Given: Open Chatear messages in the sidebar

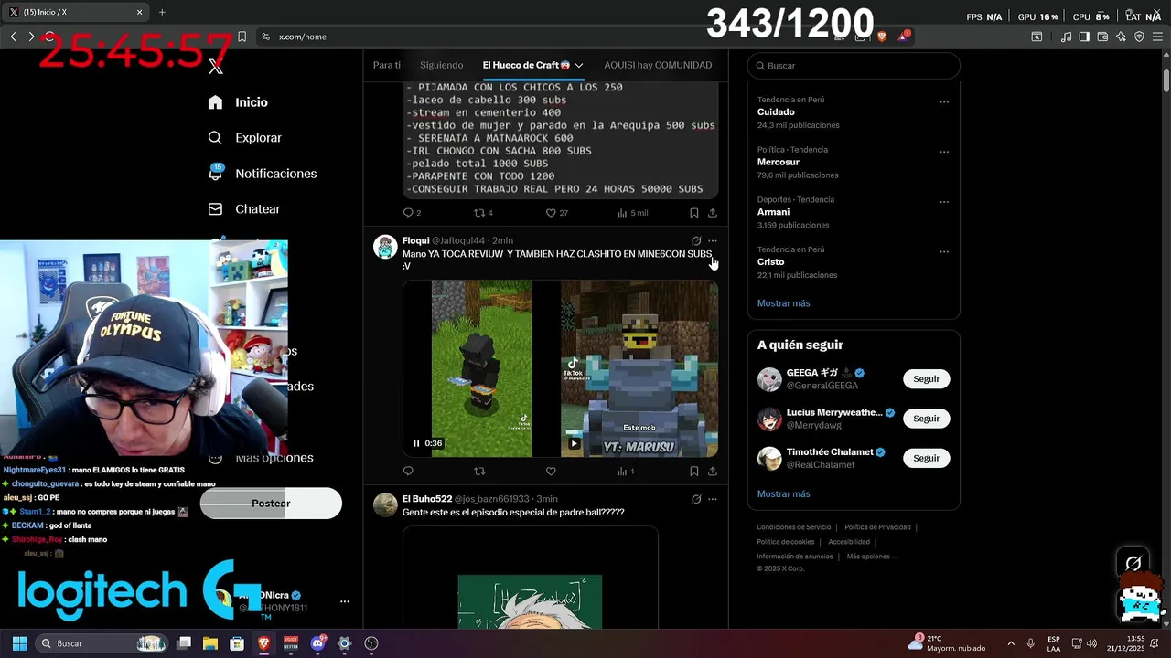Looking at the screenshot, I should click(x=243, y=209).
